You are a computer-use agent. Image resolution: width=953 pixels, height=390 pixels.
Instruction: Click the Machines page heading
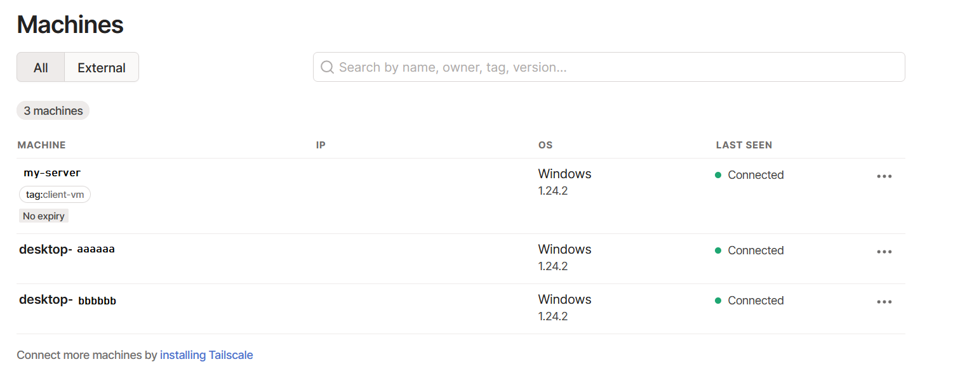70,25
